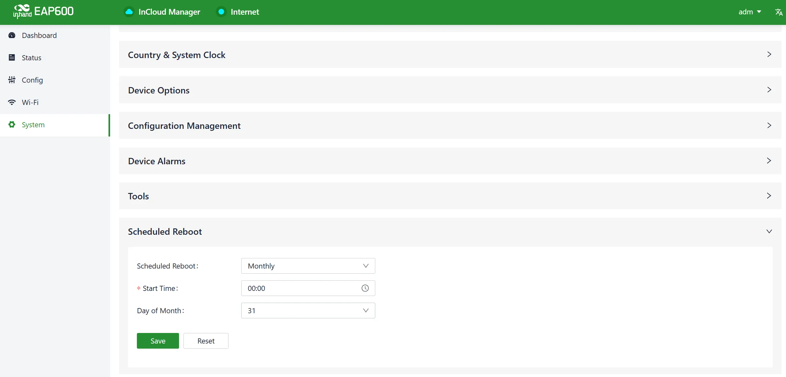Open the Day of Month dropdown
Image resolution: width=786 pixels, height=377 pixels.
pos(308,310)
